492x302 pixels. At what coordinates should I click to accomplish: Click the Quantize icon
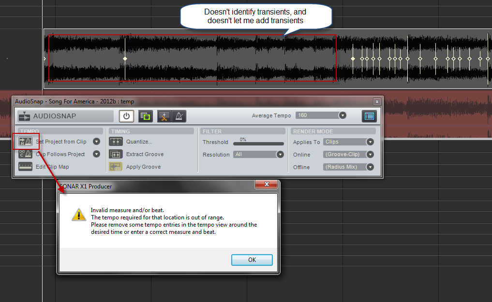coord(116,142)
